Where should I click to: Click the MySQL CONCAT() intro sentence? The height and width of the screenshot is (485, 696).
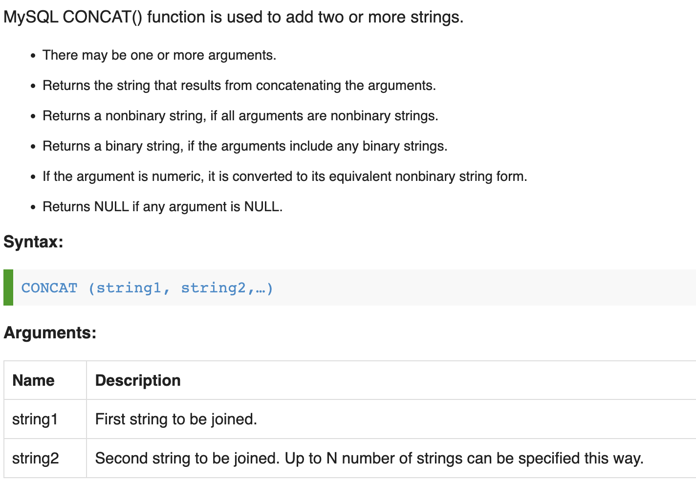coord(233,17)
